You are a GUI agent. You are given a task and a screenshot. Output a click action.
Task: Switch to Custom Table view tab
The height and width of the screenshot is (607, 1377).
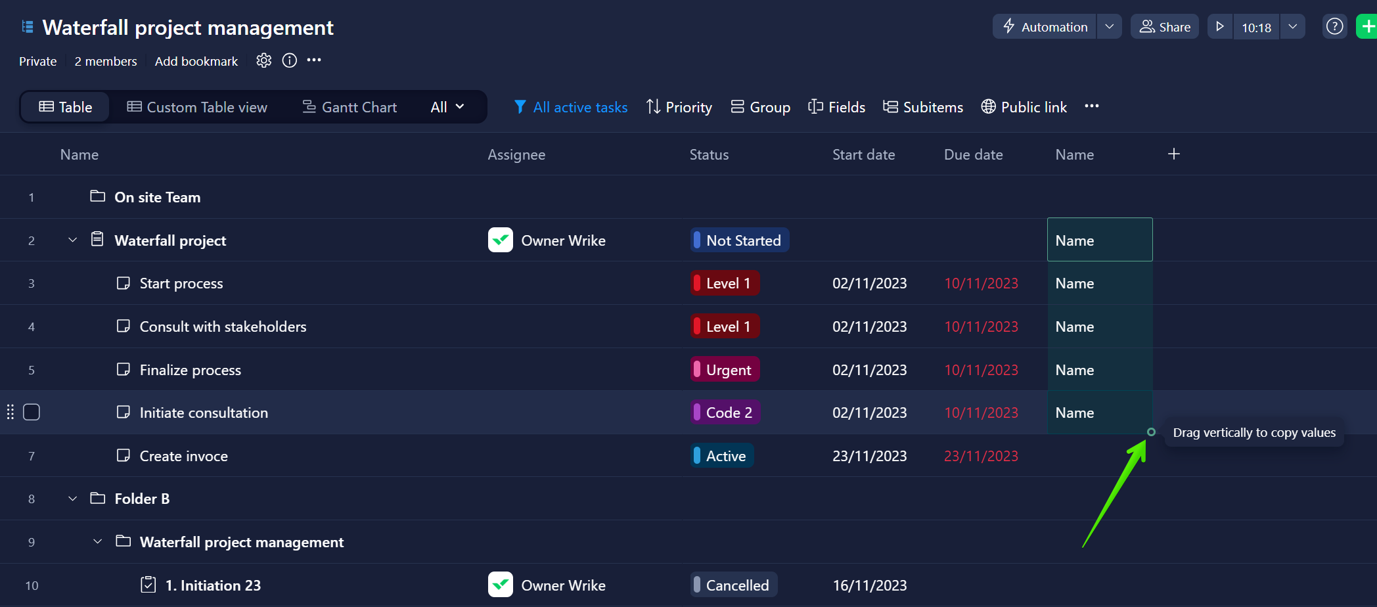[197, 107]
